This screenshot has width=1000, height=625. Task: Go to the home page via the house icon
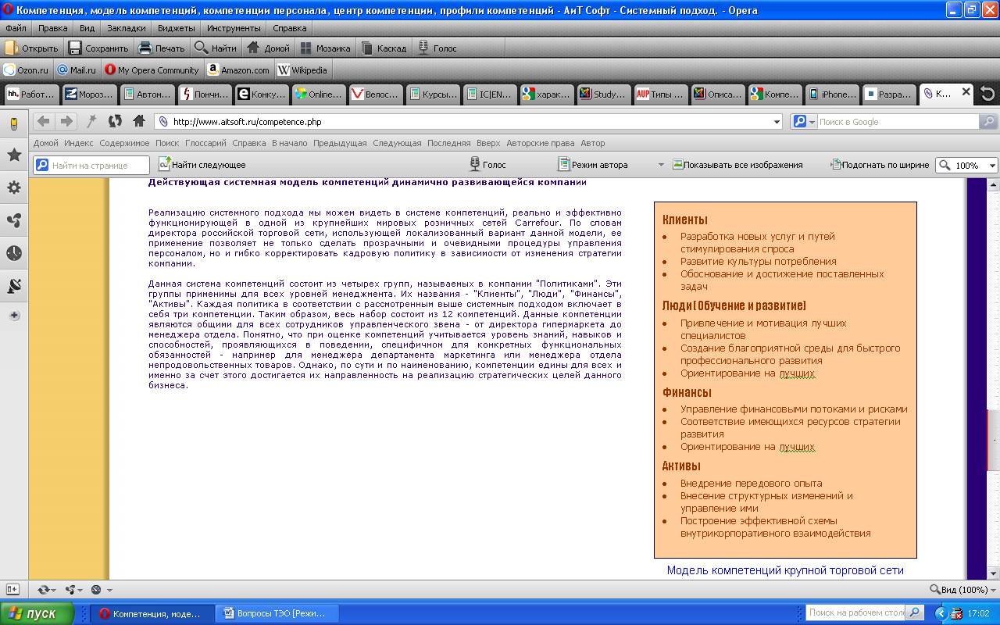click(x=139, y=121)
